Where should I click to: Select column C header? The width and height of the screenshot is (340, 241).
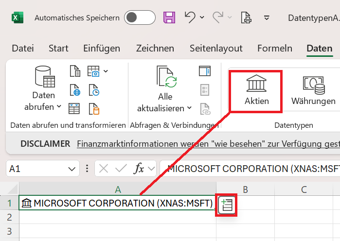tap(304, 189)
